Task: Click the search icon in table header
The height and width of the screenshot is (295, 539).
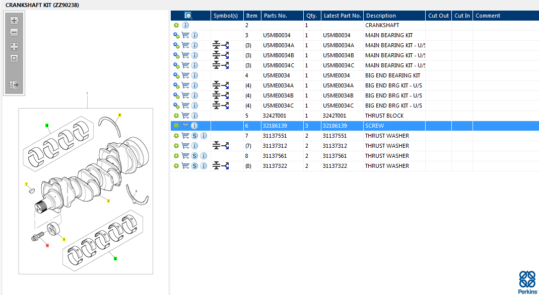Action: (188, 16)
